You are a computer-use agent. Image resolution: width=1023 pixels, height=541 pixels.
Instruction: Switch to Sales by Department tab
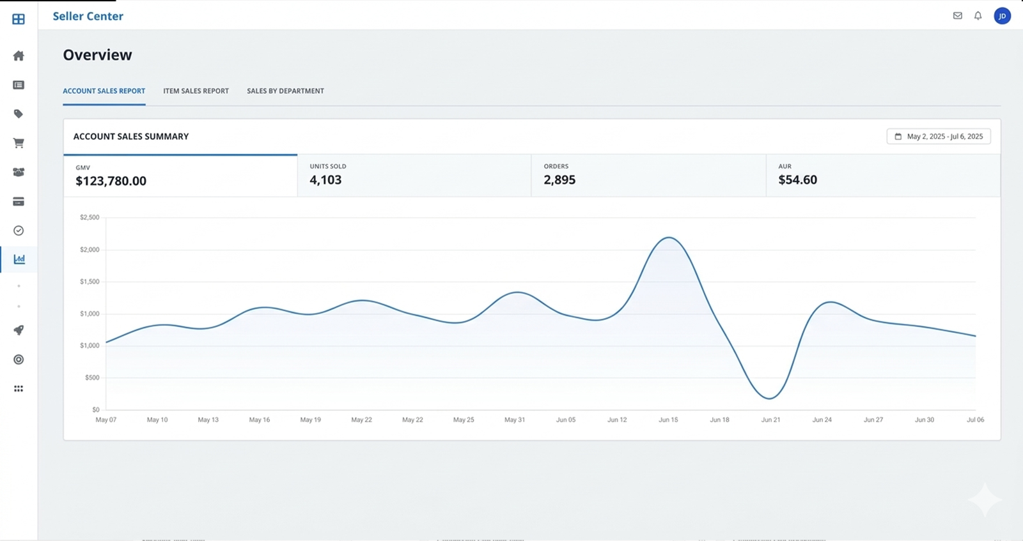point(285,91)
